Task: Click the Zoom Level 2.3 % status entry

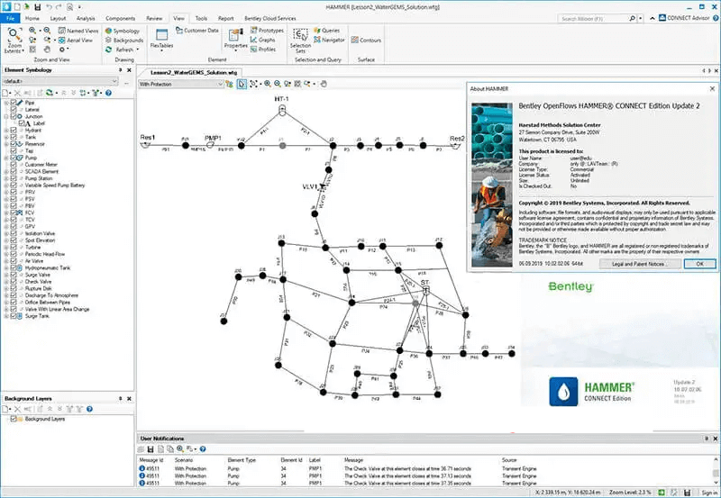Action: [x=630, y=493]
